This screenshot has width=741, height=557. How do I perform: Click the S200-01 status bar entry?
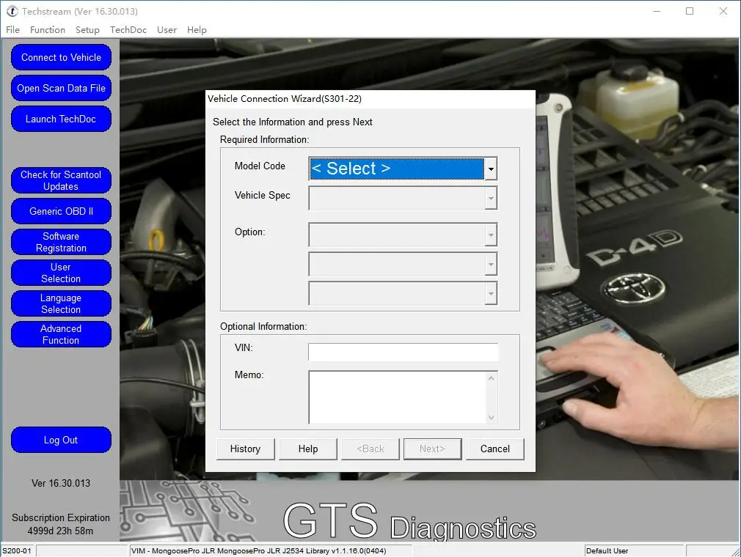pyautogui.click(x=18, y=551)
